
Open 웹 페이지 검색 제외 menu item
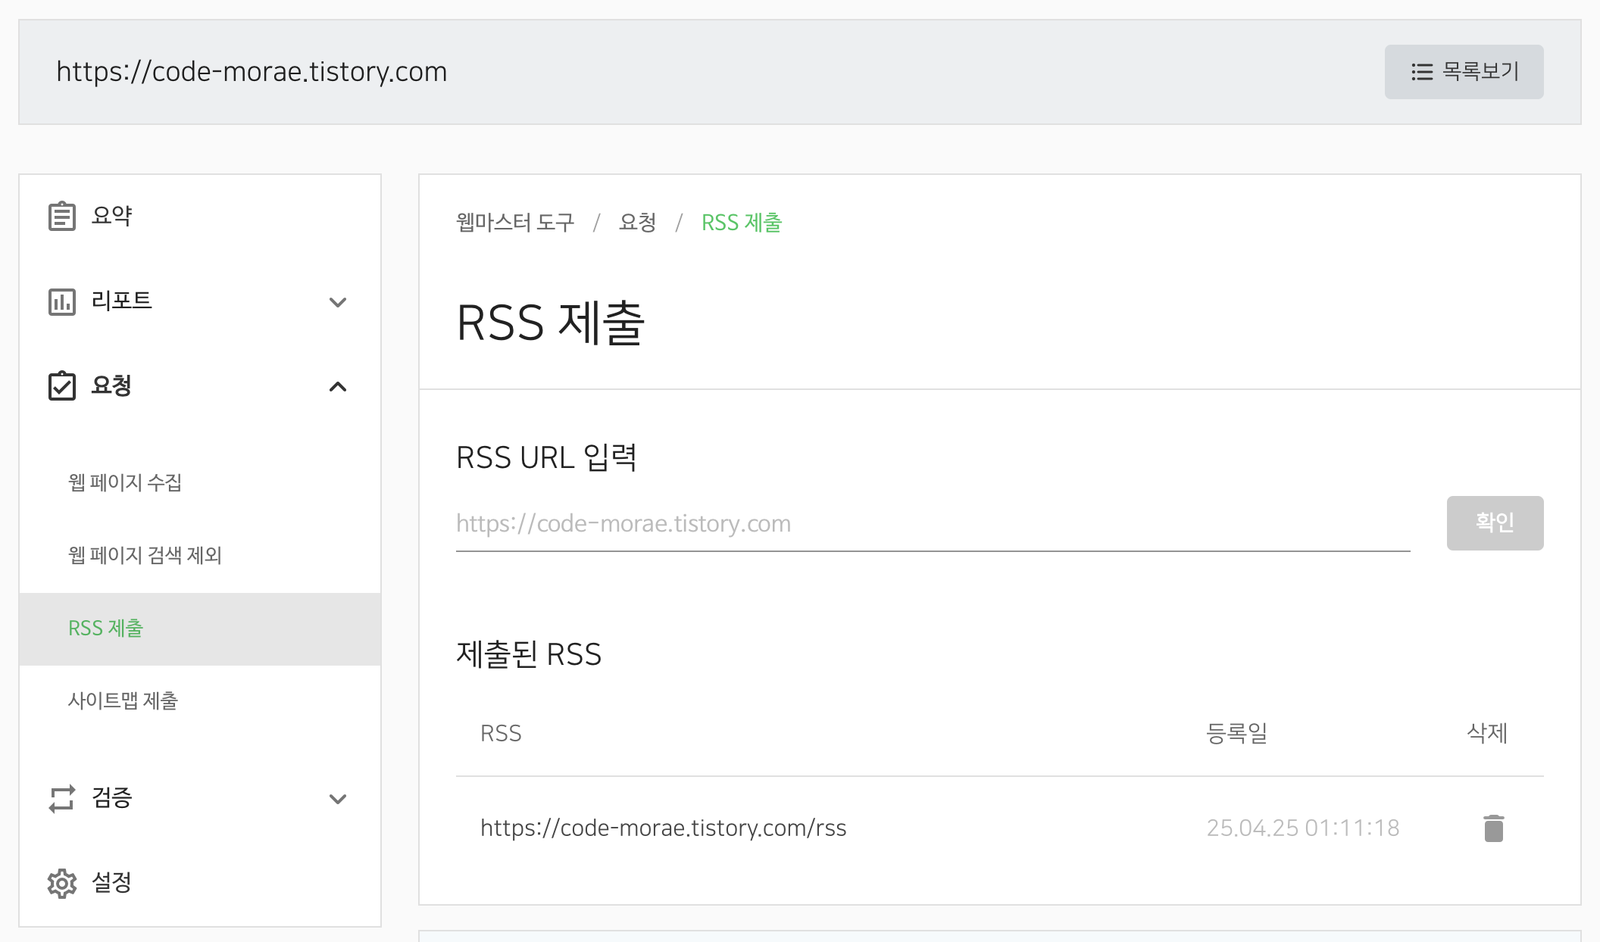point(145,555)
